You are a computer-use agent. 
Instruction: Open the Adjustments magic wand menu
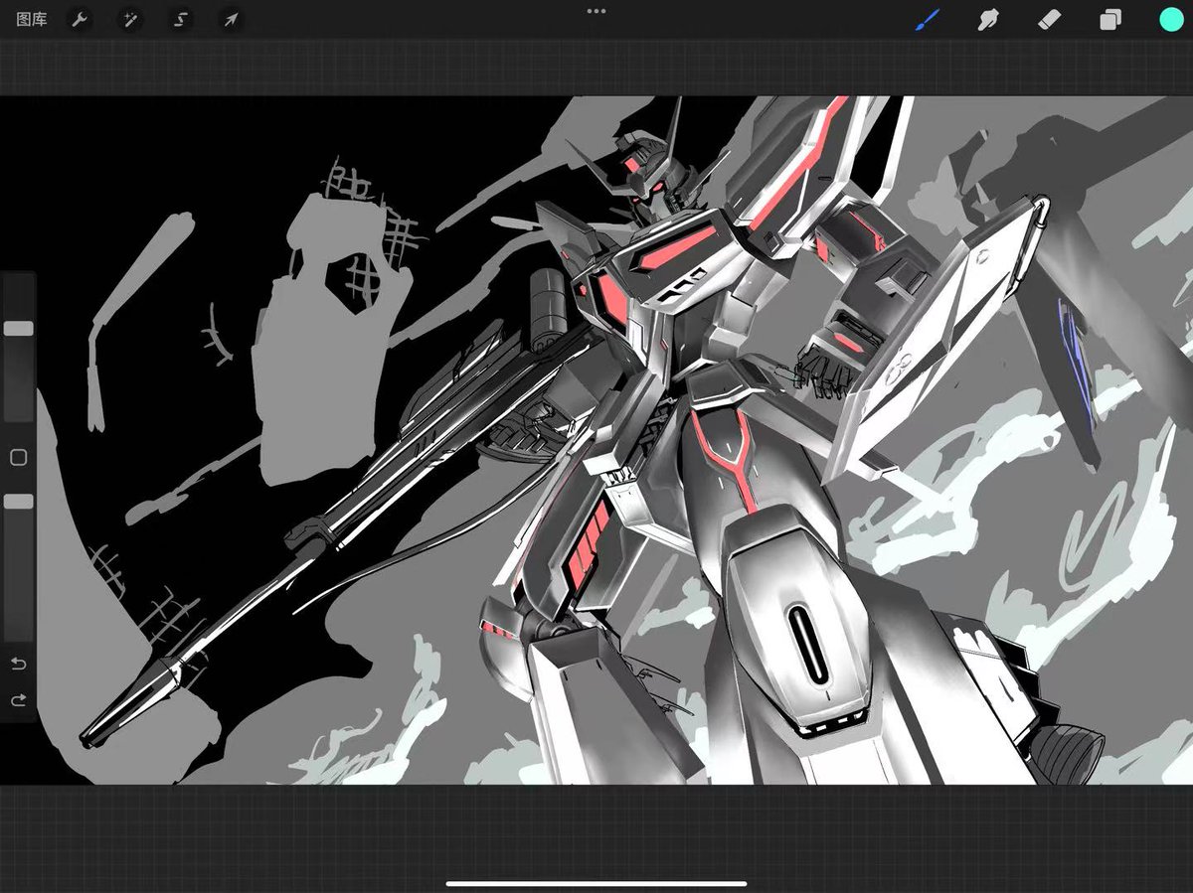click(129, 19)
